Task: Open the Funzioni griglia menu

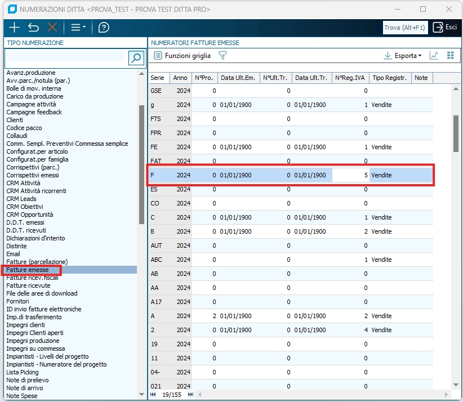Action: [x=182, y=56]
